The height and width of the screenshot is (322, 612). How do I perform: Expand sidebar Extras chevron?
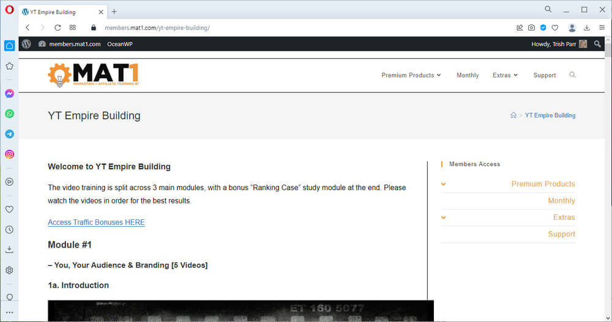(443, 218)
